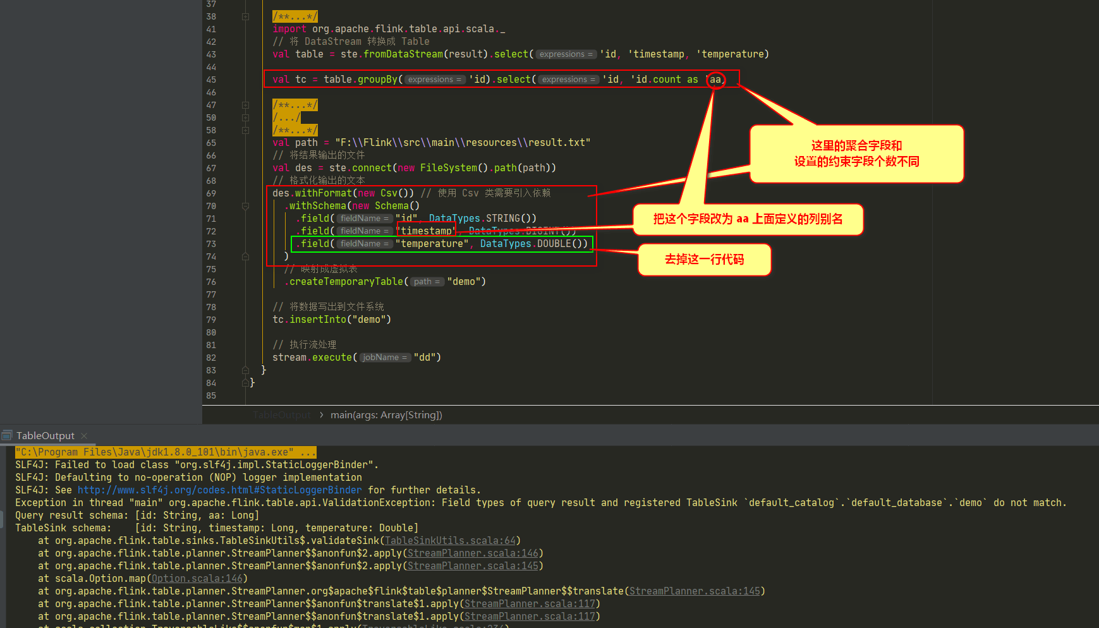Click the "expressions =" hint in the select call on line 43

[x=566, y=54]
